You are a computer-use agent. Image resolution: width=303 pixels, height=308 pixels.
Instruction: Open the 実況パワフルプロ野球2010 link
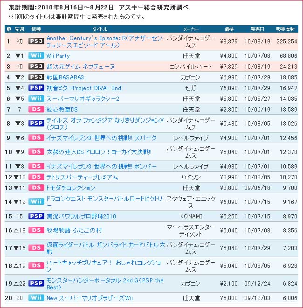click(x=81, y=217)
